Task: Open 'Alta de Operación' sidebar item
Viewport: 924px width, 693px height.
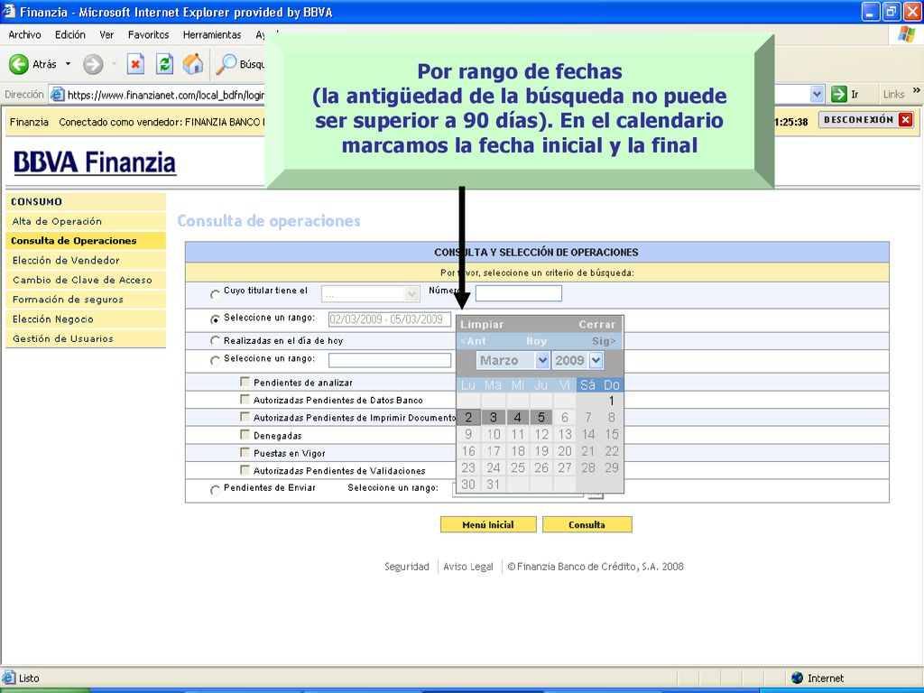Action: (86, 222)
